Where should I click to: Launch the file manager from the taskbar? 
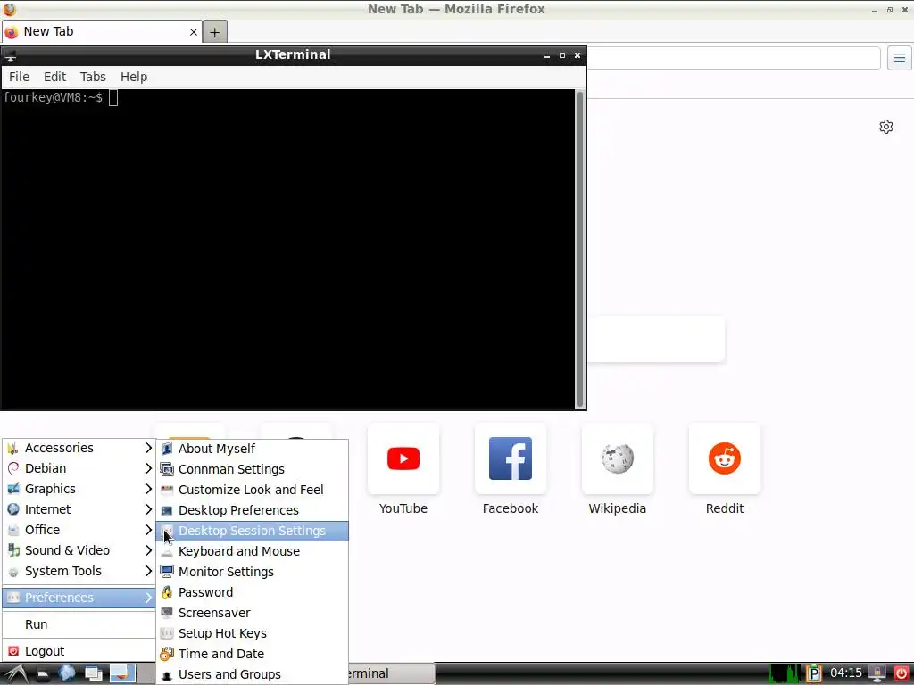pos(43,674)
